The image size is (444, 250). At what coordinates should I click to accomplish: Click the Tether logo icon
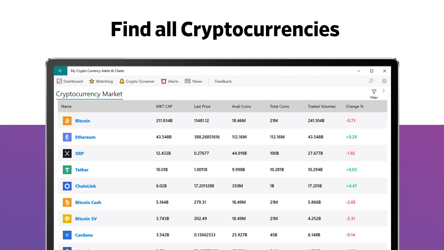tap(67, 170)
